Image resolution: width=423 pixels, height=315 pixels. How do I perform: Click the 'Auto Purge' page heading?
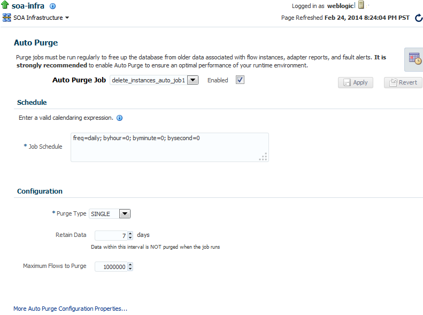point(36,43)
